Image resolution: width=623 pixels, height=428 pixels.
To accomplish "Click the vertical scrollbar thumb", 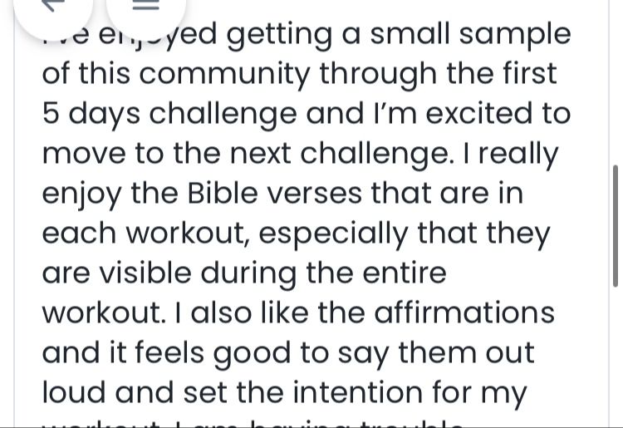I will (616, 224).
